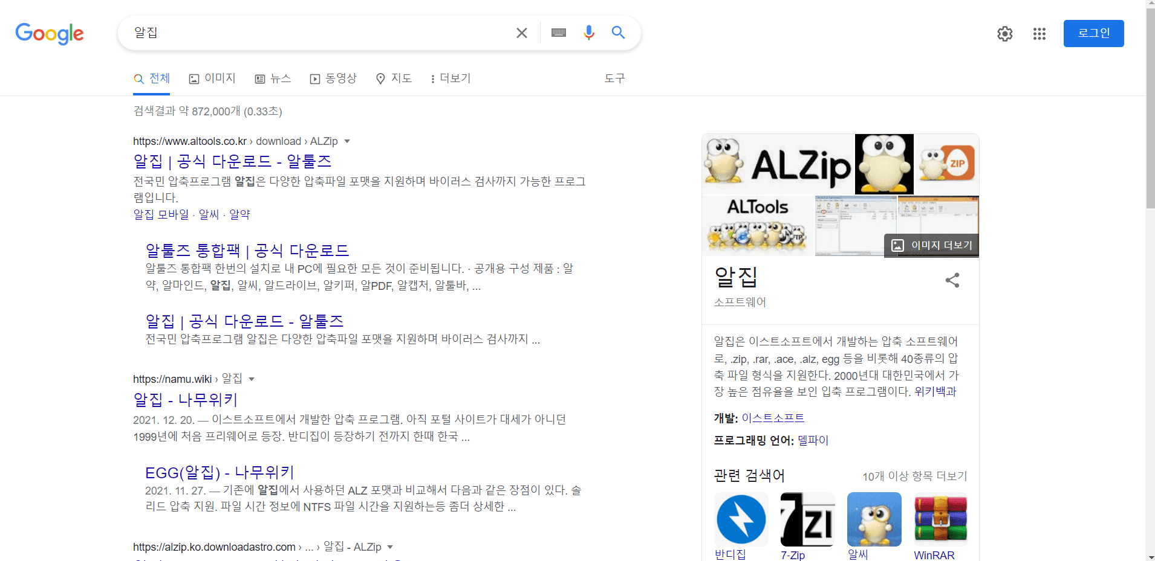Switch to the 뉴스 tab
Image resolution: width=1155 pixels, height=561 pixels.
coord(273,79)
